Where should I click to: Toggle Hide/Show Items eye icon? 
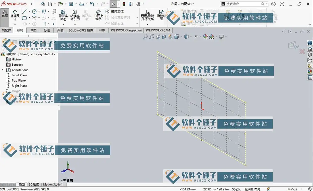196,37
